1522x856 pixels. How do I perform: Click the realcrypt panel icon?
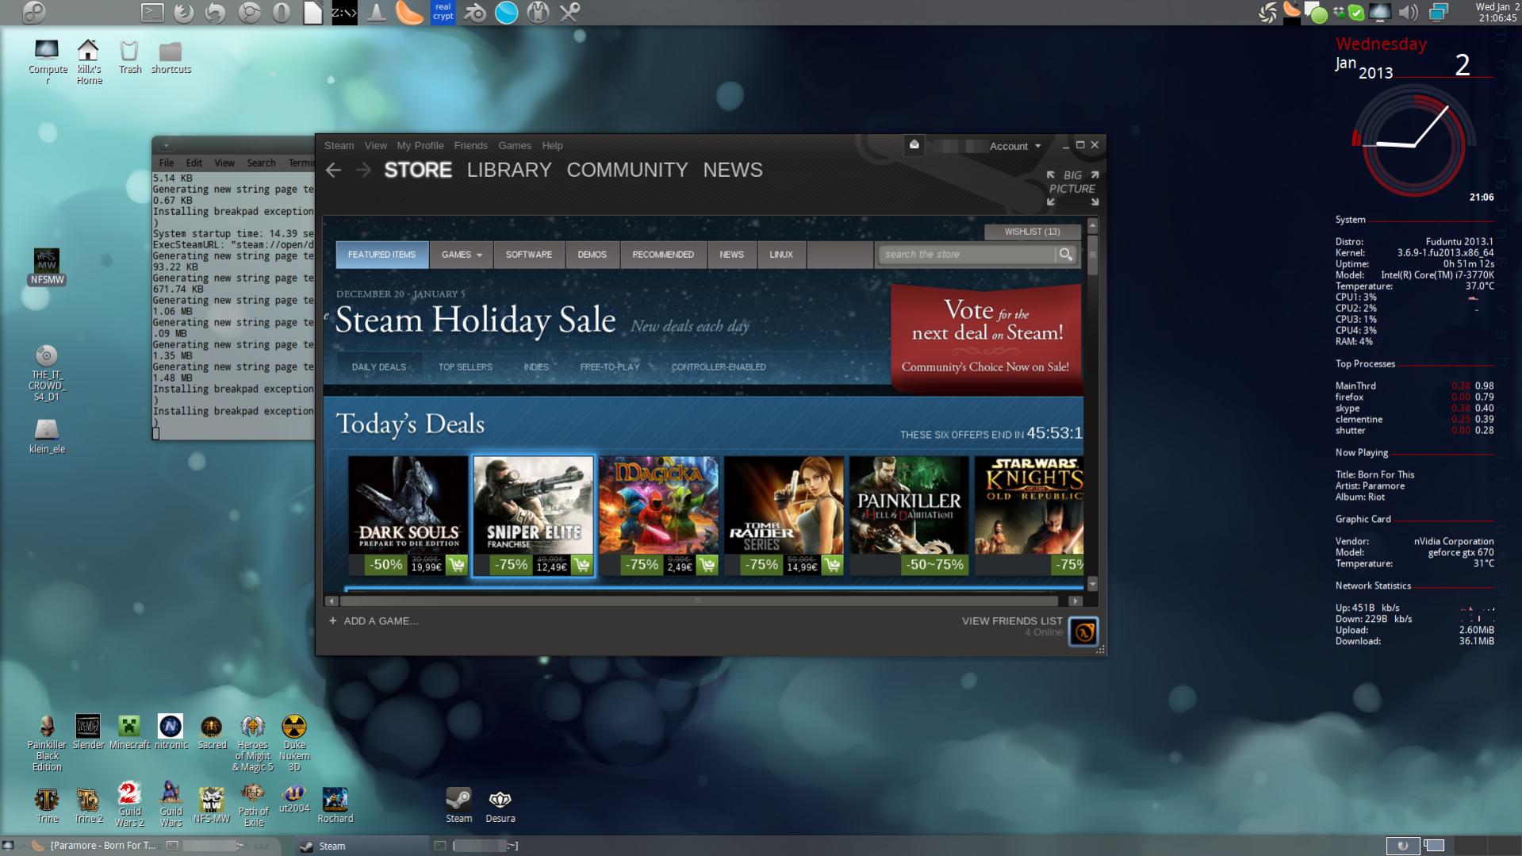tap(443, 12)
